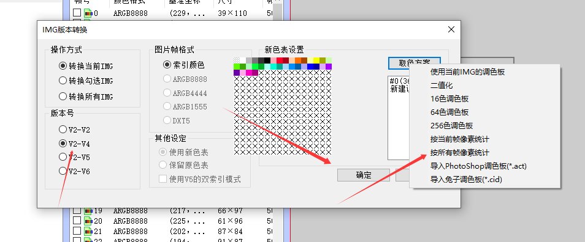The width and height of the screenshot is (585, 242).
Task: Select the ARGB4444 frame format radio
Action: coord(185,93)
